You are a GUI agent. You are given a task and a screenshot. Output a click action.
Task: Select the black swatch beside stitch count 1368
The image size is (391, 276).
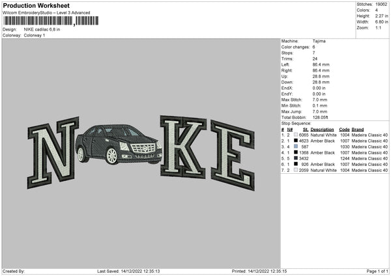[x=295, y=152]
